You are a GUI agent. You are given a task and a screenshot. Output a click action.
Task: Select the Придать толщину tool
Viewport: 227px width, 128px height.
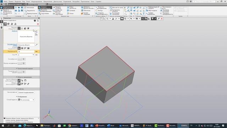click(x=57, y=7)
